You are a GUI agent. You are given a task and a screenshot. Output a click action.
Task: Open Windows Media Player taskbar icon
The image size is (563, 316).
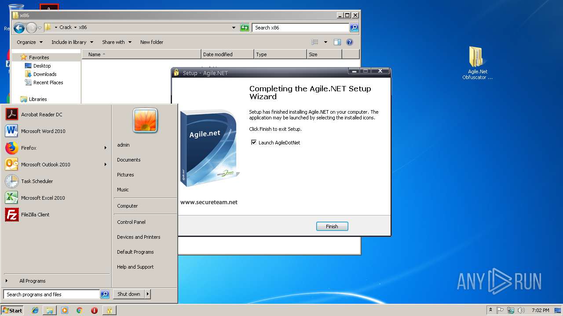[x=65, y=310]
